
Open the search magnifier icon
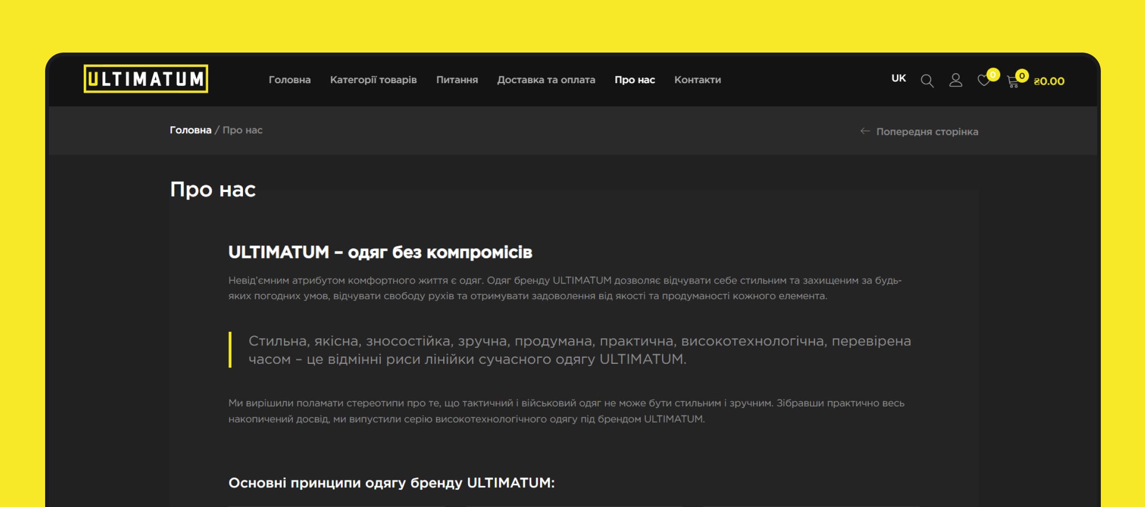(x=927, y=81)
